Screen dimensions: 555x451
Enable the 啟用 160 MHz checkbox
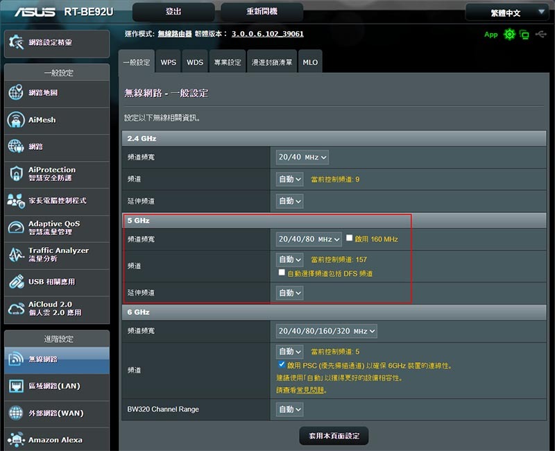pos(350,239)
